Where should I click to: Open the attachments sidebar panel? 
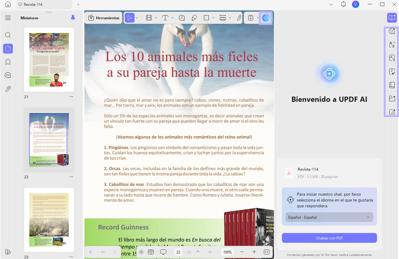point(8,89)
